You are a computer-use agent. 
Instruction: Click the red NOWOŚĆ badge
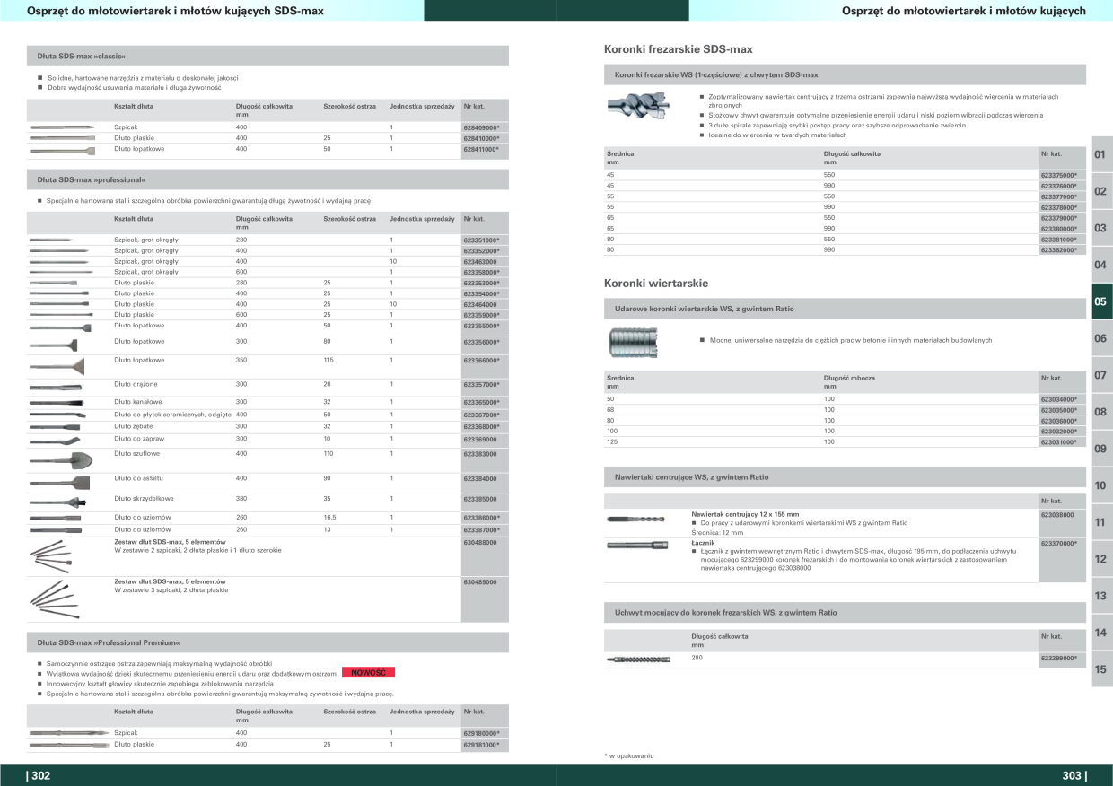point(369,673)
